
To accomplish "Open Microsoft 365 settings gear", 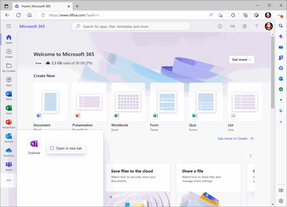I will tap(245, 26).
